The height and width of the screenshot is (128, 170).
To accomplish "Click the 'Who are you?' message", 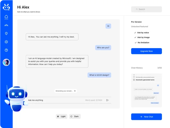I will pyautogui.click(x=103, y=48).
